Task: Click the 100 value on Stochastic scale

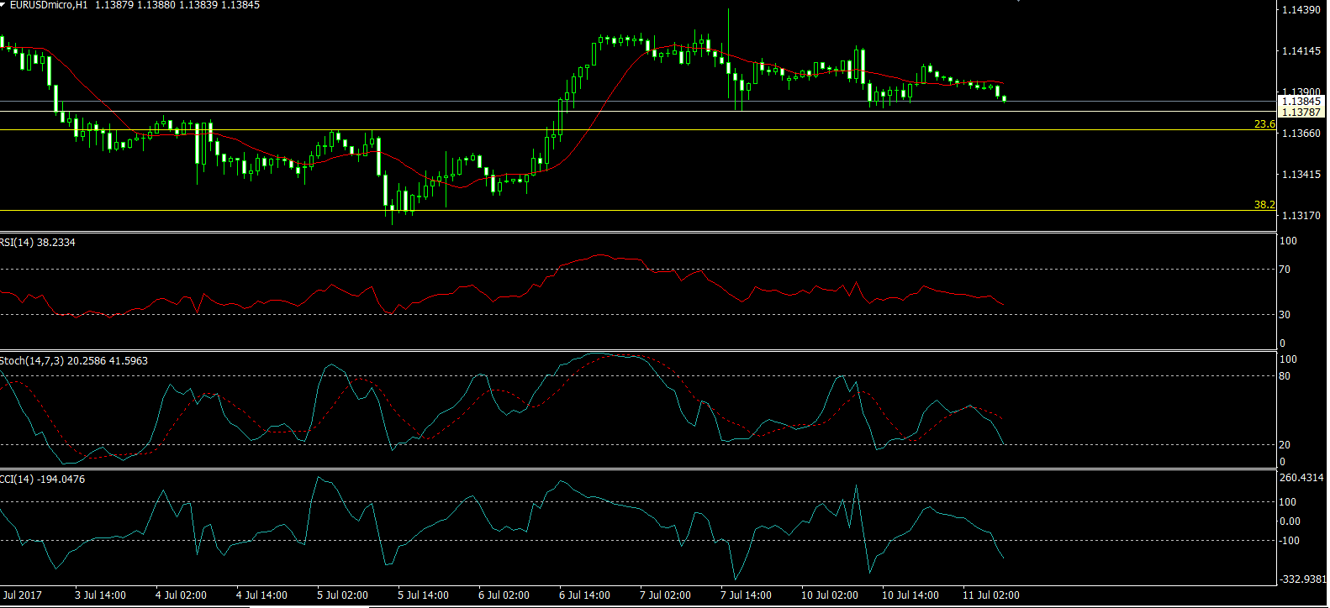Action: point(1288,359)
